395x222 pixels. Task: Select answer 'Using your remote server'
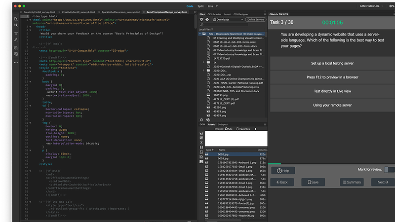[x=332, y=105]
